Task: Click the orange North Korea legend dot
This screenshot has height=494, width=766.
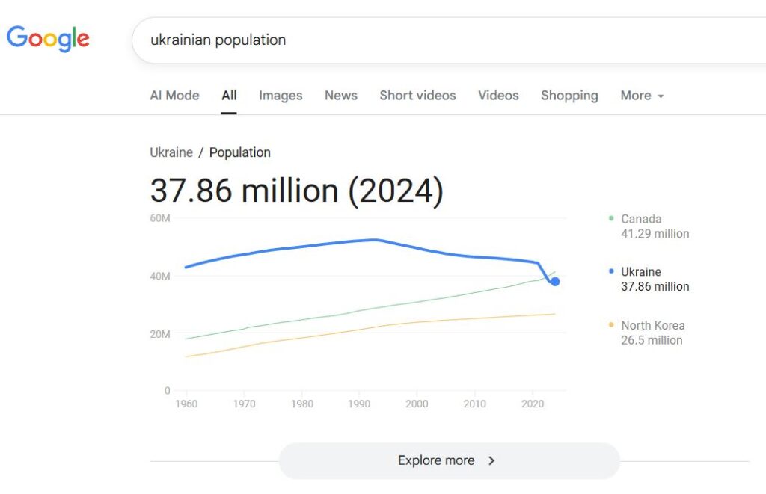Action: [611, 325]
